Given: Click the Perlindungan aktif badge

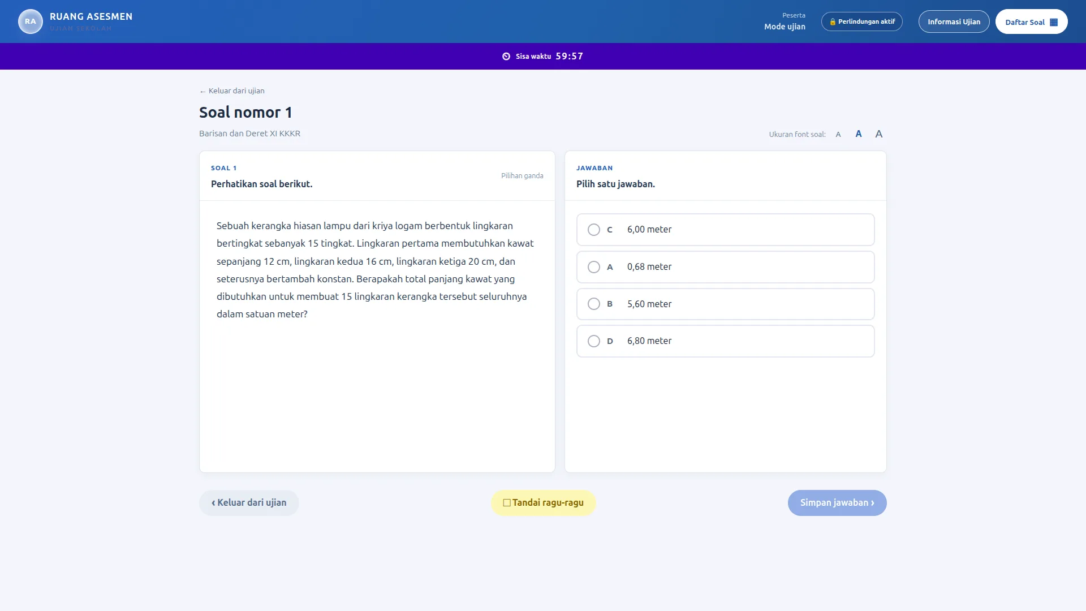Looking at the screenshot, I should click(862, 21).
